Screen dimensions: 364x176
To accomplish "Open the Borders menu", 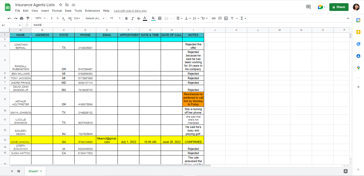I will coord(160,18).
